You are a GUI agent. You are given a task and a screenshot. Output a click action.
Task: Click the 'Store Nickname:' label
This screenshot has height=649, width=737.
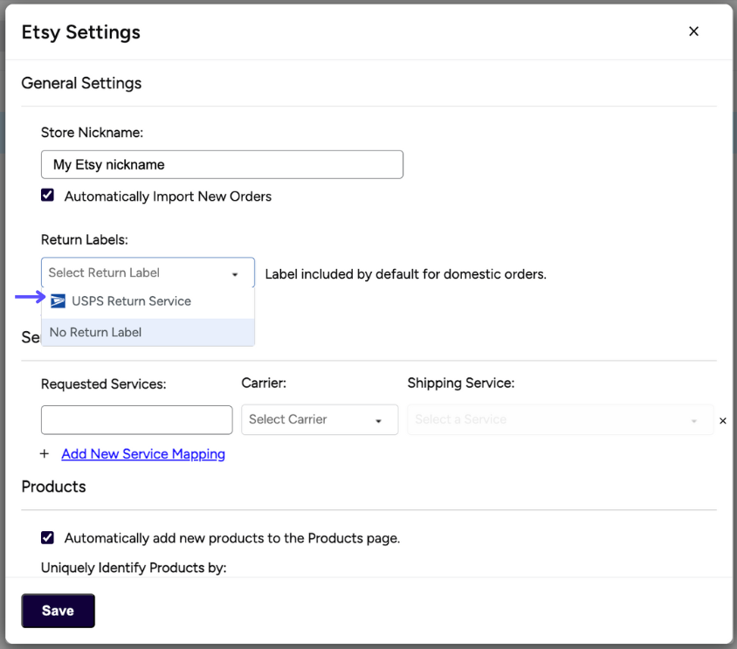pos(93,133)
